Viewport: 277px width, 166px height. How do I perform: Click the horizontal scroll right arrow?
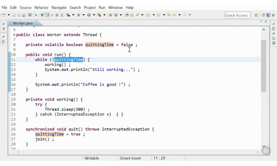[258, 152]
